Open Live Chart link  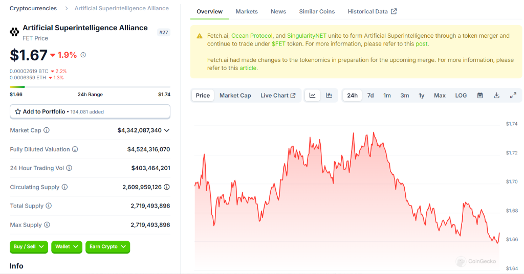(x=278, y=96)
